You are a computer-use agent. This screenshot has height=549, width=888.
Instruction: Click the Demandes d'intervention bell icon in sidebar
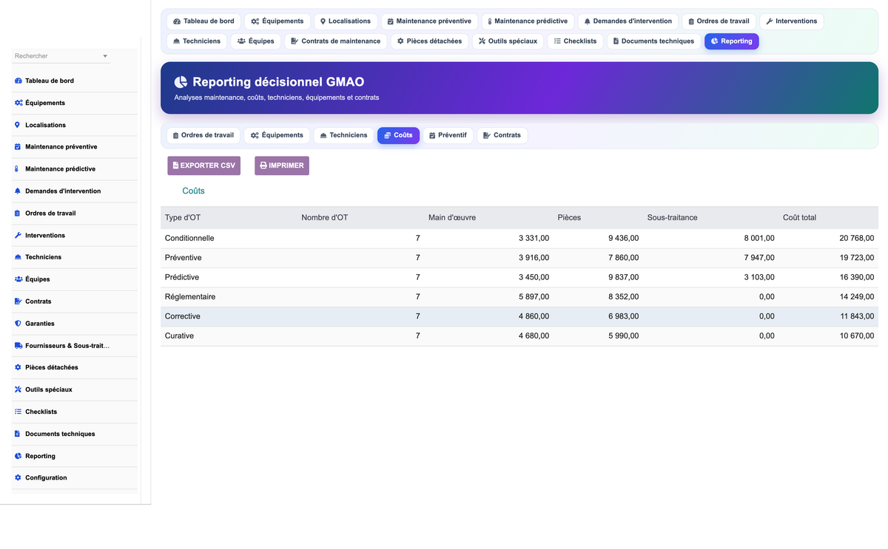[x=18, y=191]
